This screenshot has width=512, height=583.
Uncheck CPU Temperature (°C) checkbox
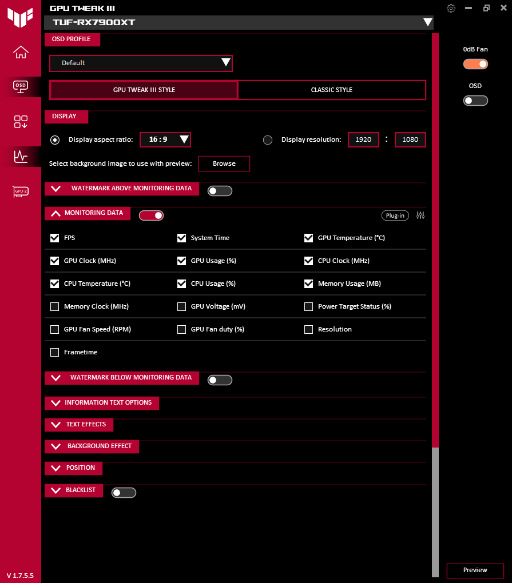point(55,283)
